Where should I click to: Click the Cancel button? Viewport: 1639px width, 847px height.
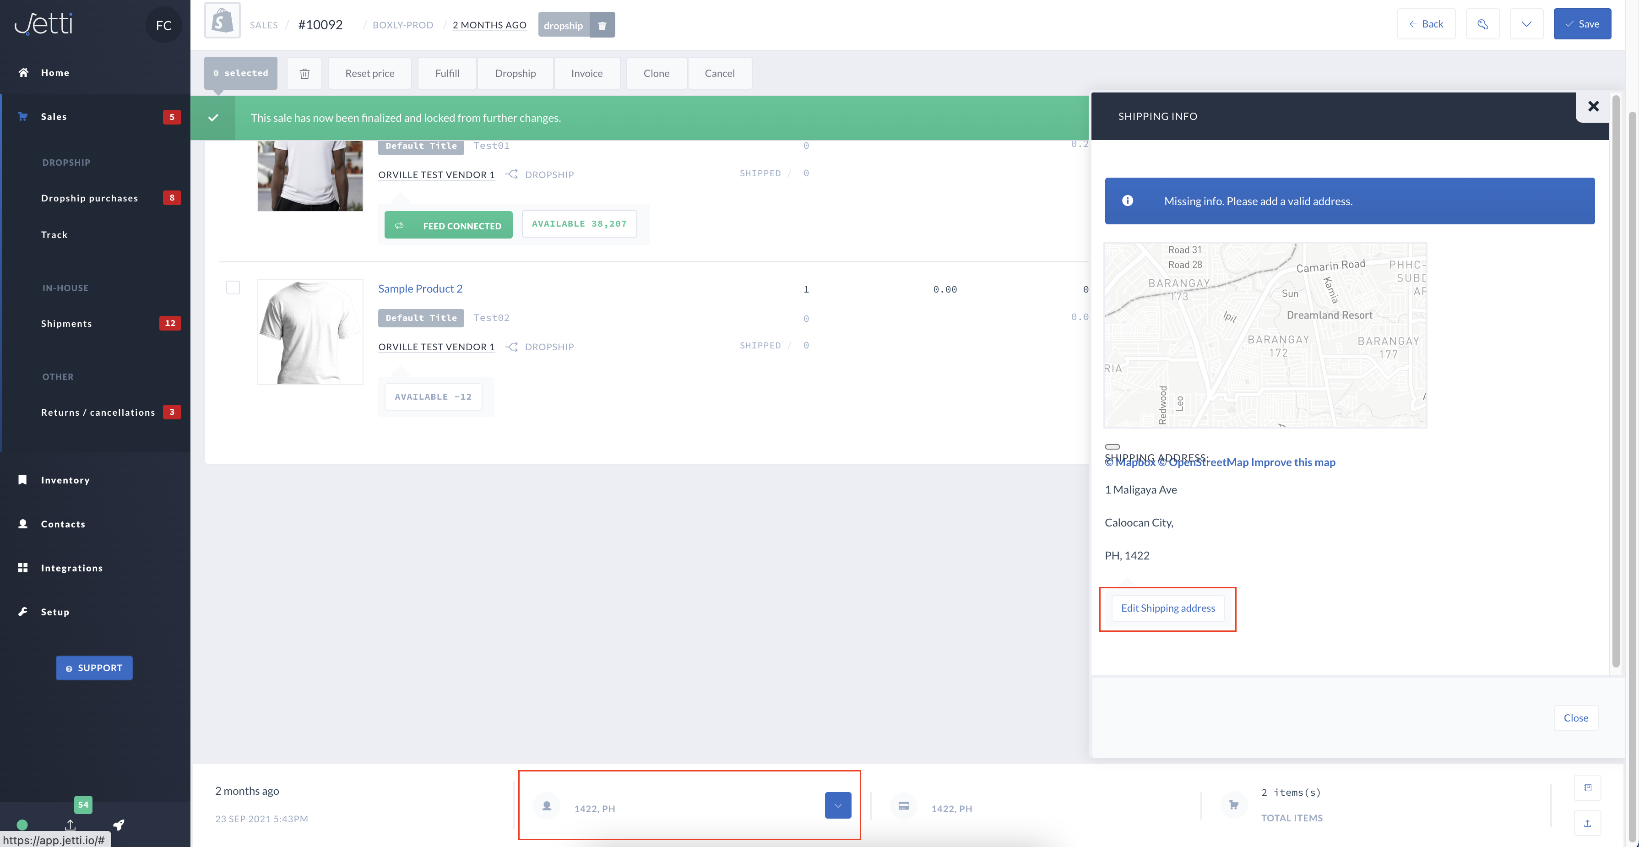click(x=720, y=73)
